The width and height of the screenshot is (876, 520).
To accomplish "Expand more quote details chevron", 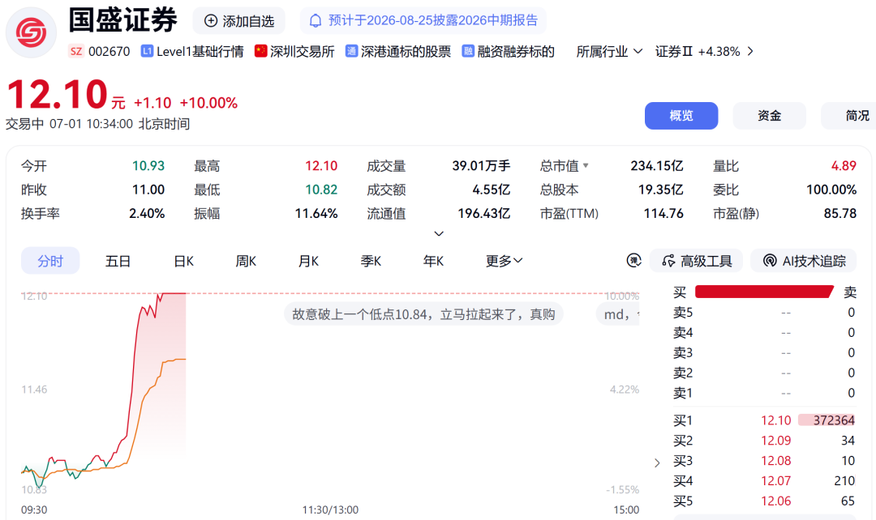I will click(x=439, y=233).
